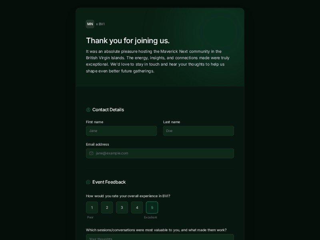
Task: Click the Event Feedback chat bubble icon
Action: click(88, 182)
